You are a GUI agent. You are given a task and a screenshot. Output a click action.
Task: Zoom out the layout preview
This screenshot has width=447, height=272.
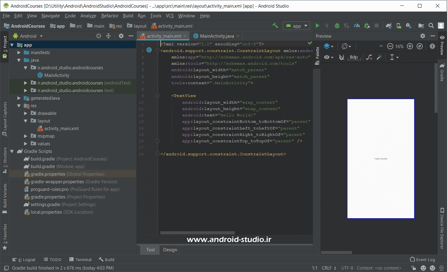pos(390,46)
